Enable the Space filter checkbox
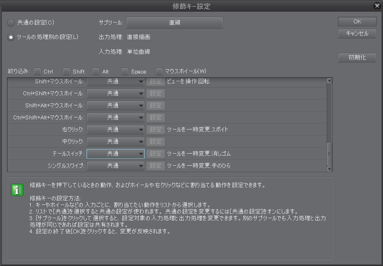The height and width of the screenshot is (266, 383). [125, 72]
